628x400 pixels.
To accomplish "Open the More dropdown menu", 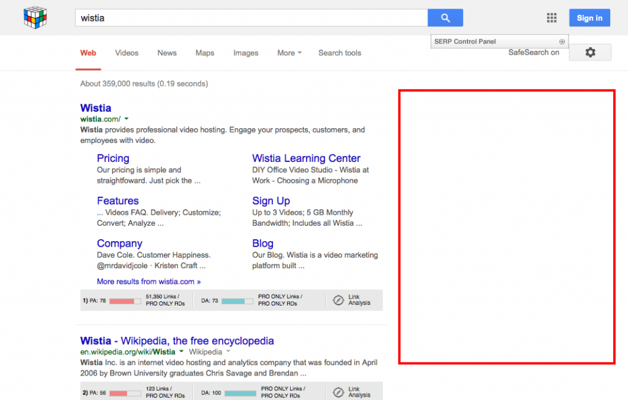I will pyautogui.click(x=289, y=53).
